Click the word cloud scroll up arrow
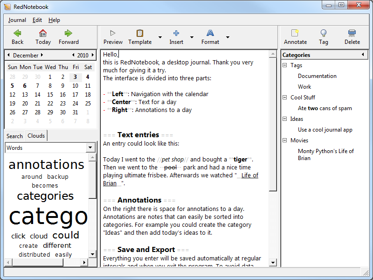Viewport: 373px width, 280px height. point(92,157)
